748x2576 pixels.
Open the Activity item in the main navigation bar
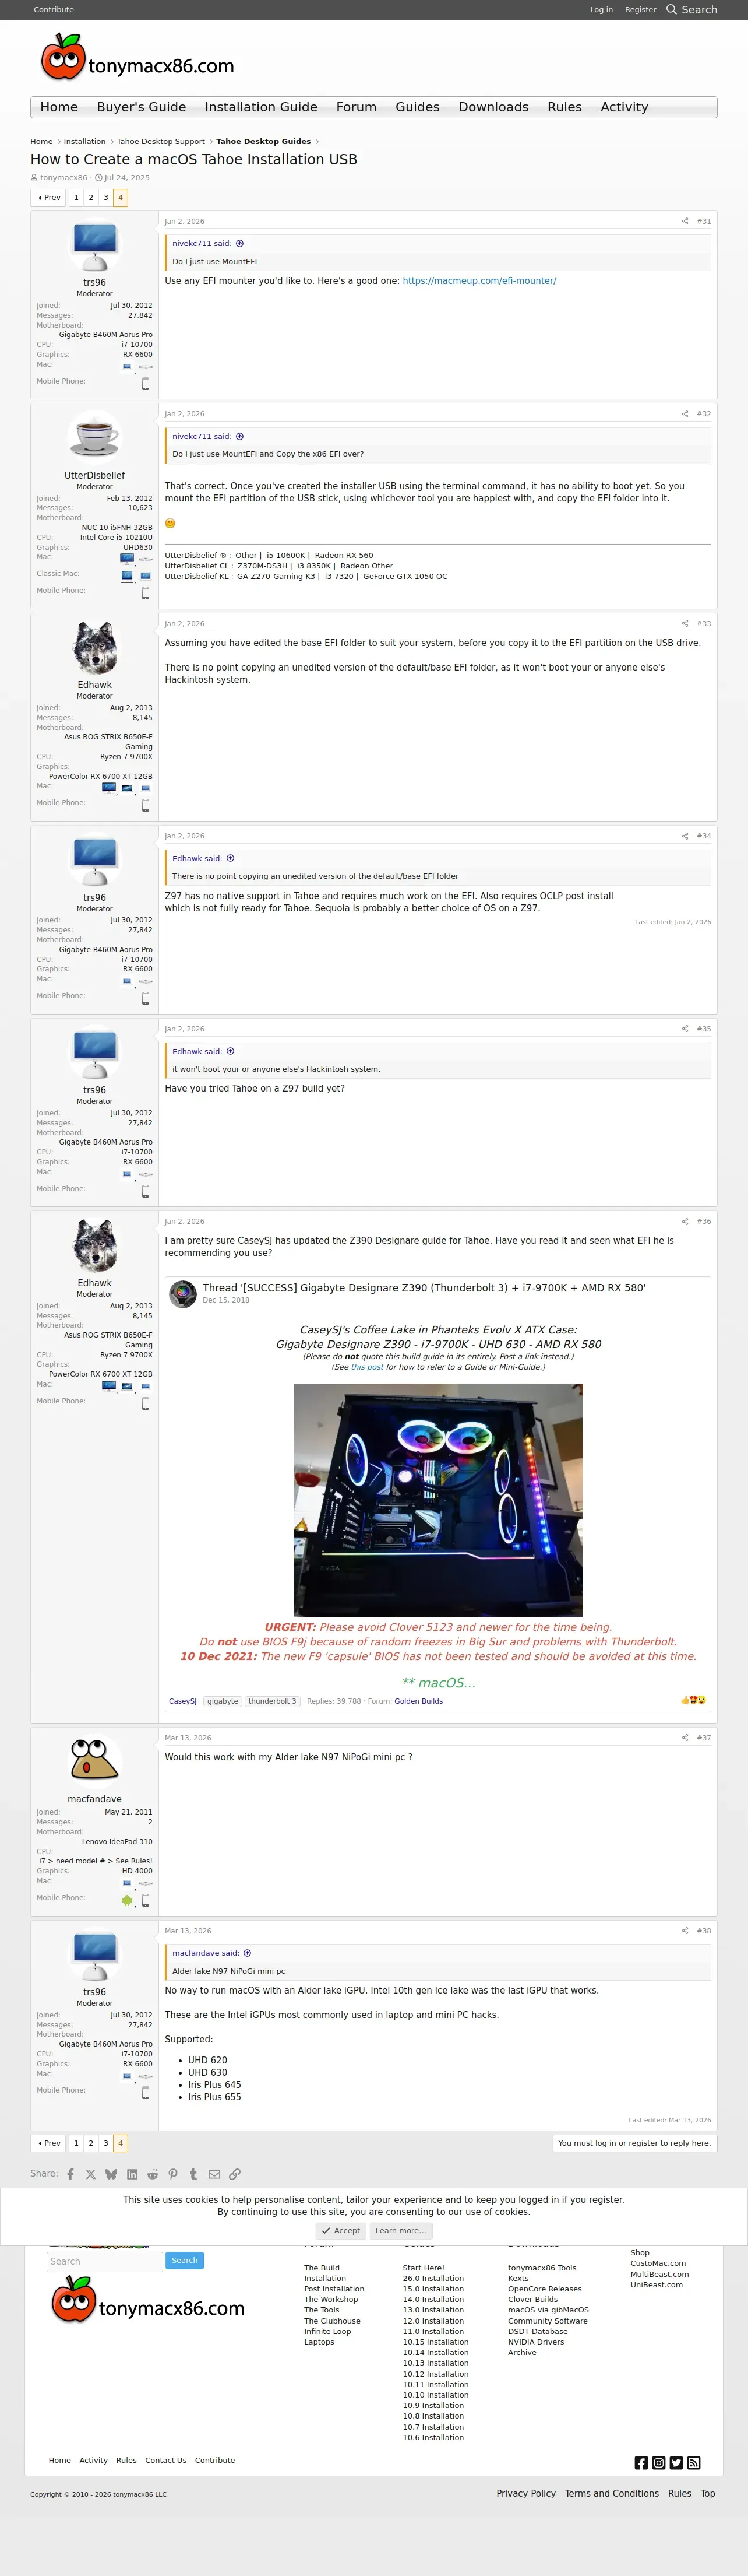[624, 107]
